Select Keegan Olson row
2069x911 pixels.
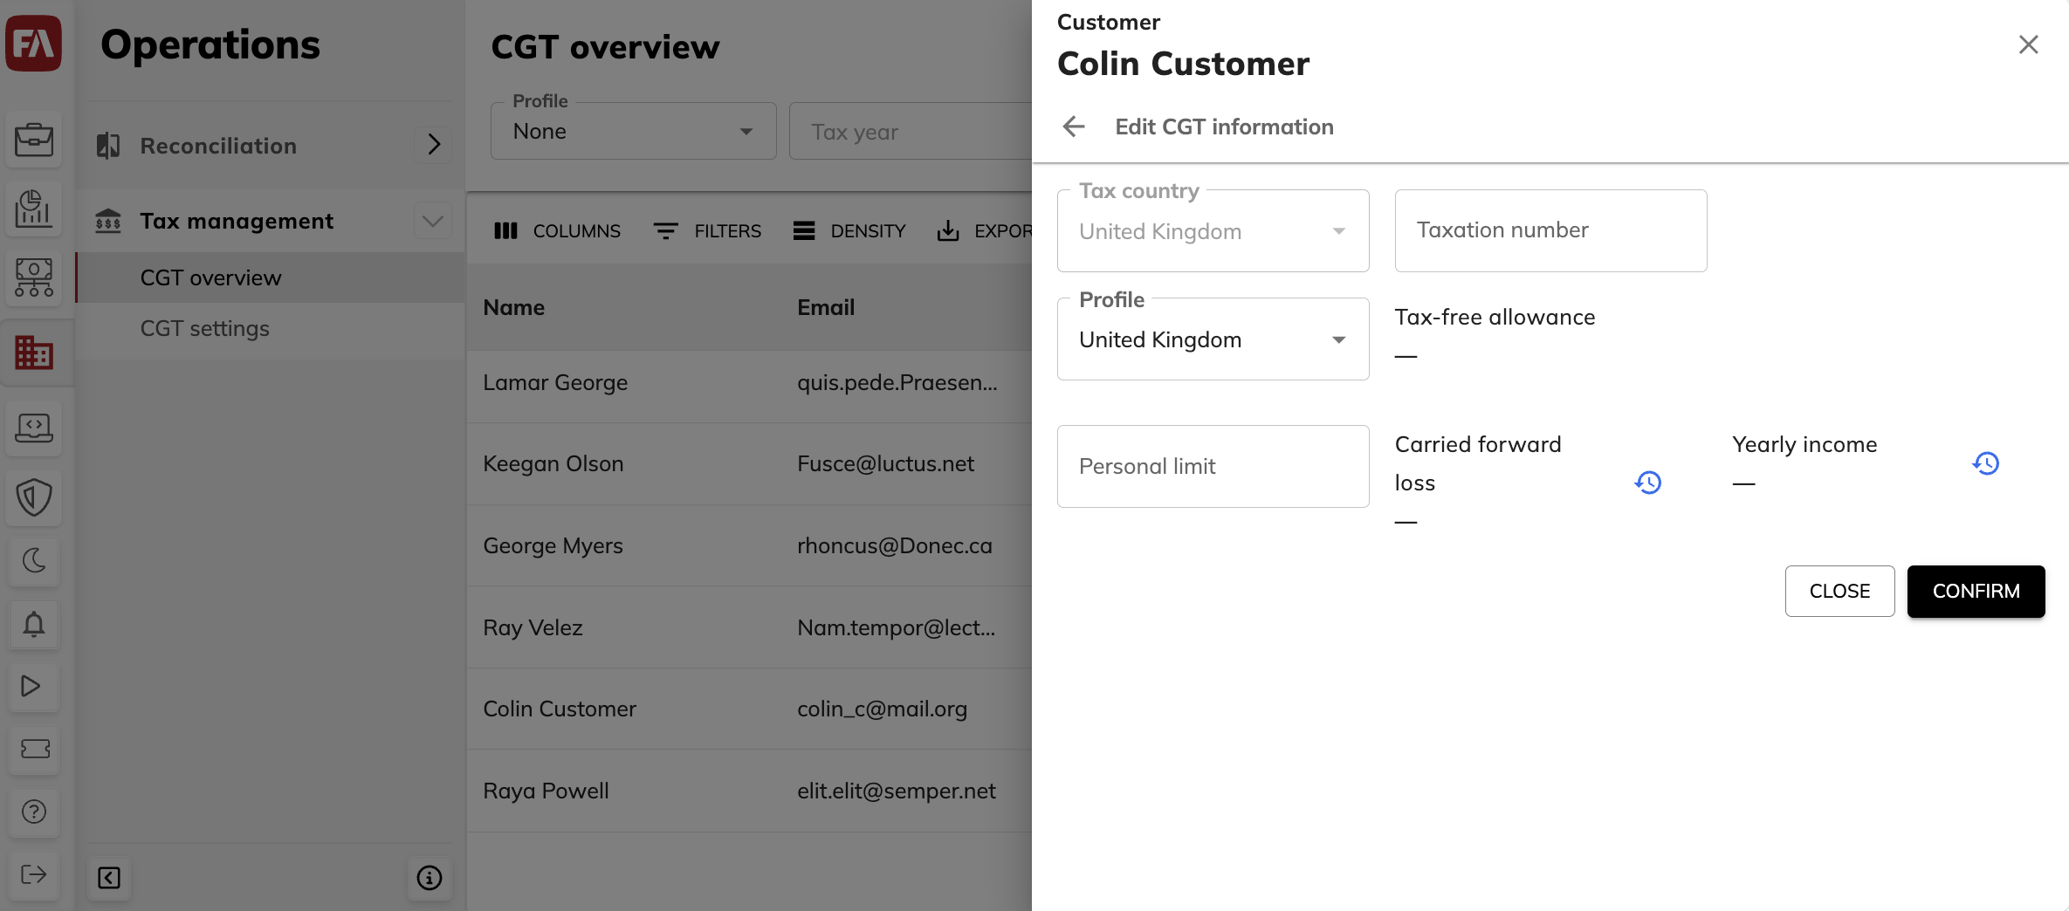[749, 464]
